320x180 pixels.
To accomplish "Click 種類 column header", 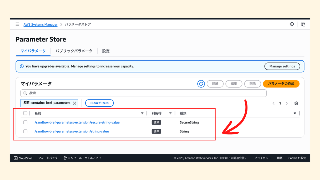I will (183, 113).
